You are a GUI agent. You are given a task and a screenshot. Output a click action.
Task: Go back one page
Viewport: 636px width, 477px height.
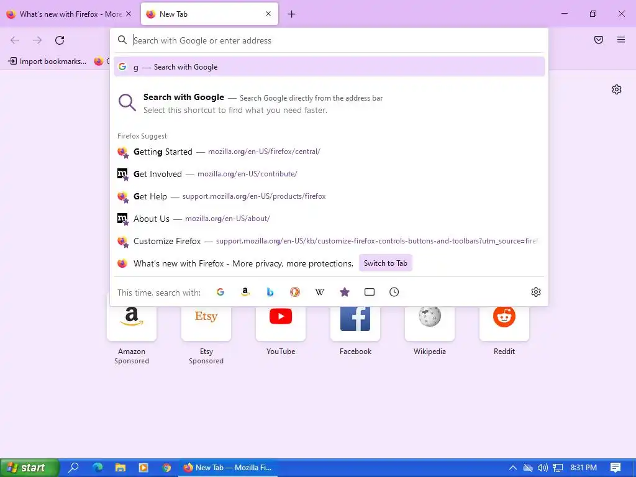pyautogui.click(x=15, y=40)
